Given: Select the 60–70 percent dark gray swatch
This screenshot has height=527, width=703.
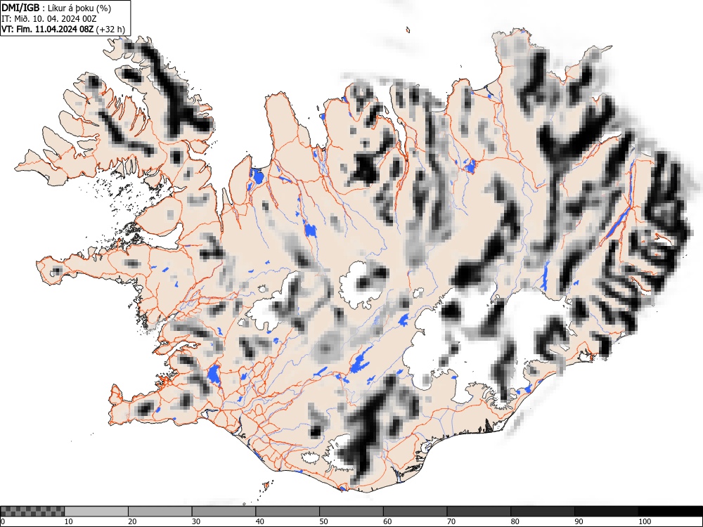Looking at the screenshot, I should (415, 512).
